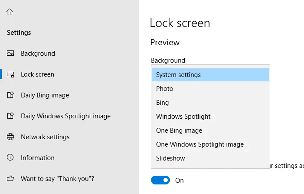
Task: Open the Daily Bing image page
Action: tap(45, 95)
